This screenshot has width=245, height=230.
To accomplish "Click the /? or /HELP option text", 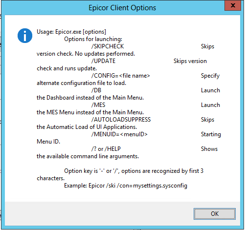I will 106,149.
